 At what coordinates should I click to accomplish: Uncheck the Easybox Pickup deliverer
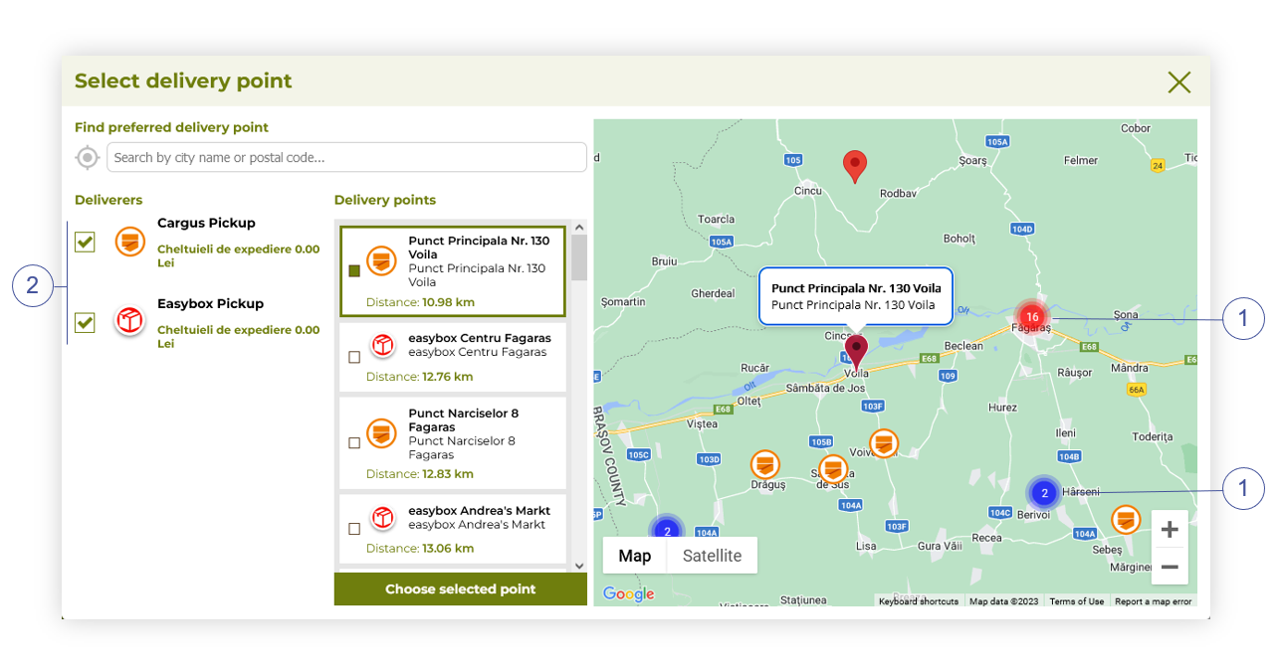coord(85,322)
